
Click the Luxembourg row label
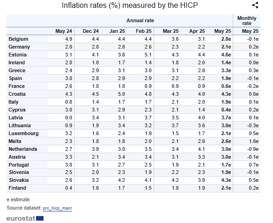24,133
